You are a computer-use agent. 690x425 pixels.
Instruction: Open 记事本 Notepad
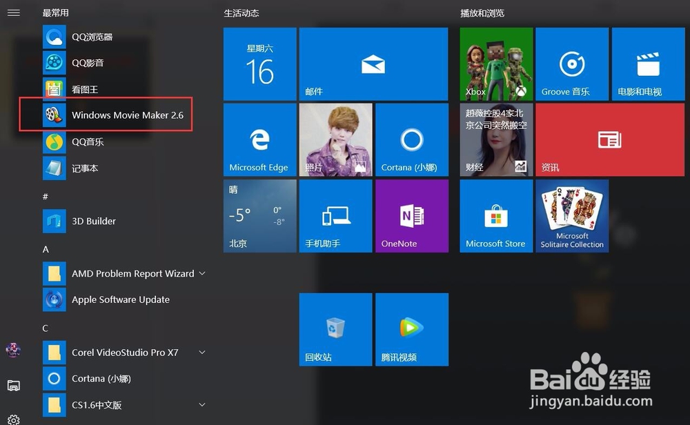54,168
